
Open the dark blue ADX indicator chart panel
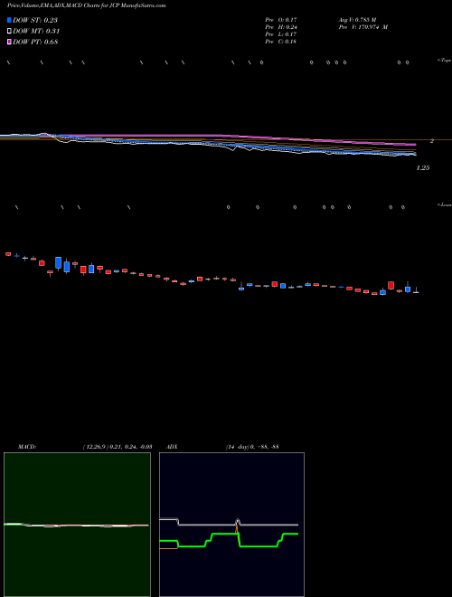click(231, 525)
